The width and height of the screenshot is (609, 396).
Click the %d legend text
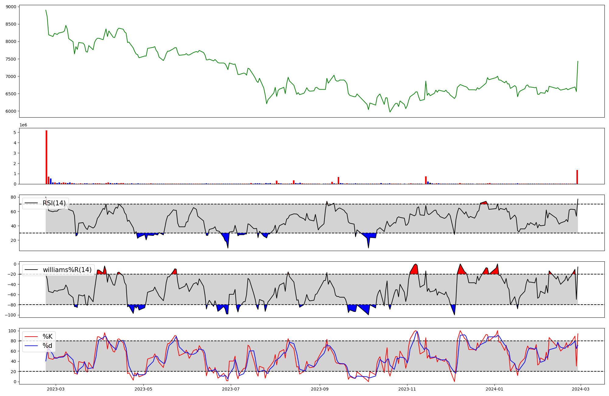tap(48, 346)
